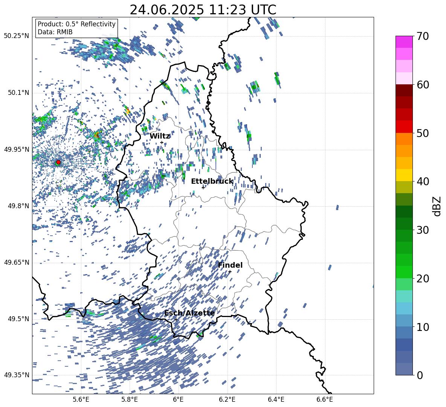Click the Ettelbruck station cross marker

pos(203,187)
